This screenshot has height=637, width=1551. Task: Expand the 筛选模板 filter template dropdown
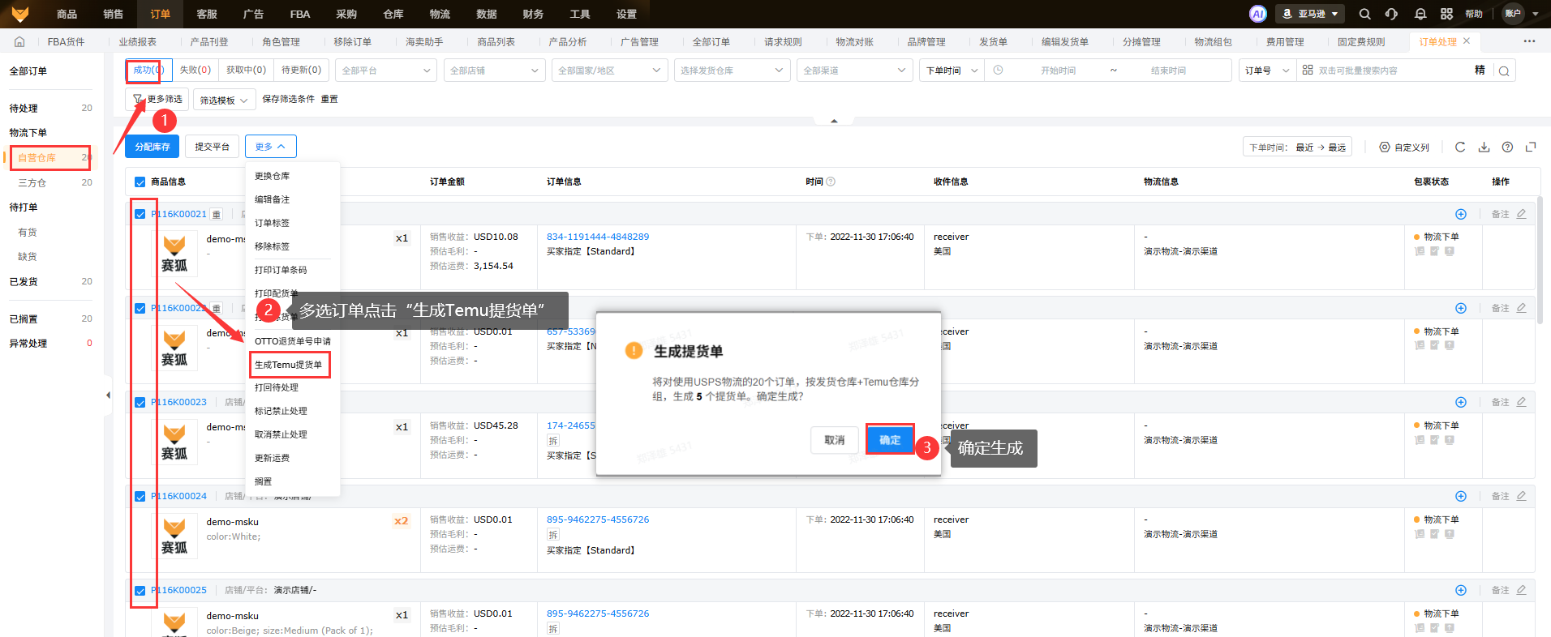224,100
